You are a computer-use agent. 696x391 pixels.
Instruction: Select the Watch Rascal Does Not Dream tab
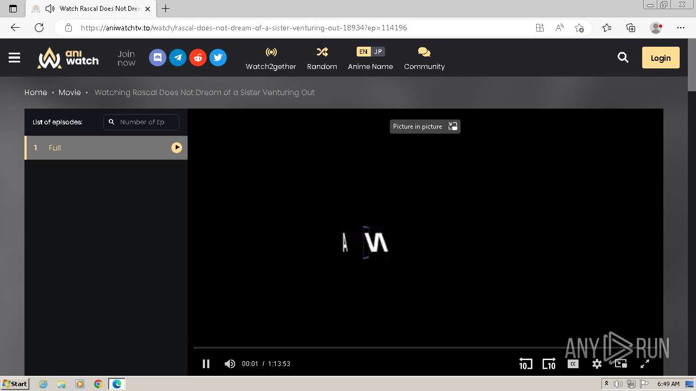coord(90,9)
